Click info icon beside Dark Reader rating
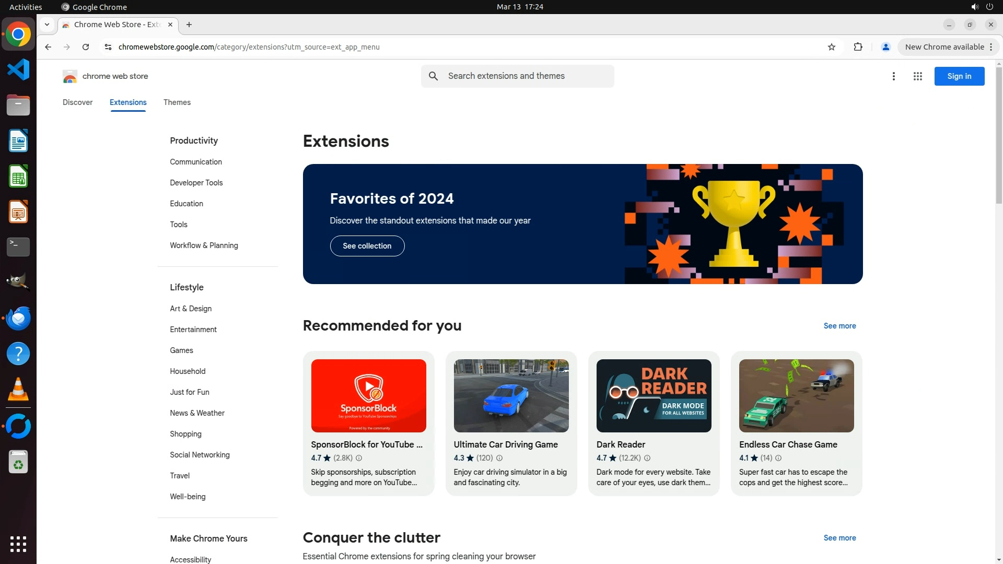The height and width of the screenshot is (564, 1003). point(647,458)
